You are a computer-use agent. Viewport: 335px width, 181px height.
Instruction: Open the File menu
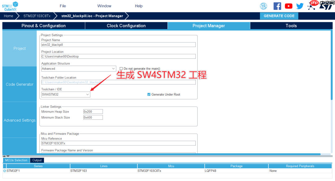tap(63, 6)
